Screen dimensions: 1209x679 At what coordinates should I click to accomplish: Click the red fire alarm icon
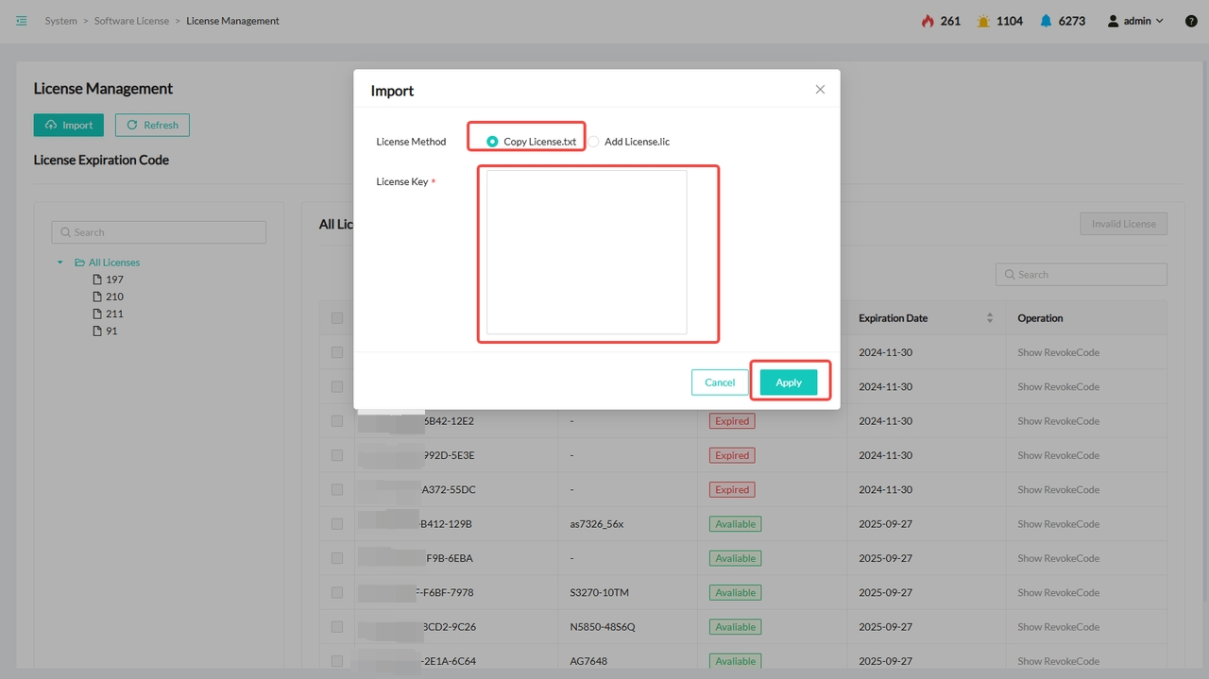click(x=928, y=21)
